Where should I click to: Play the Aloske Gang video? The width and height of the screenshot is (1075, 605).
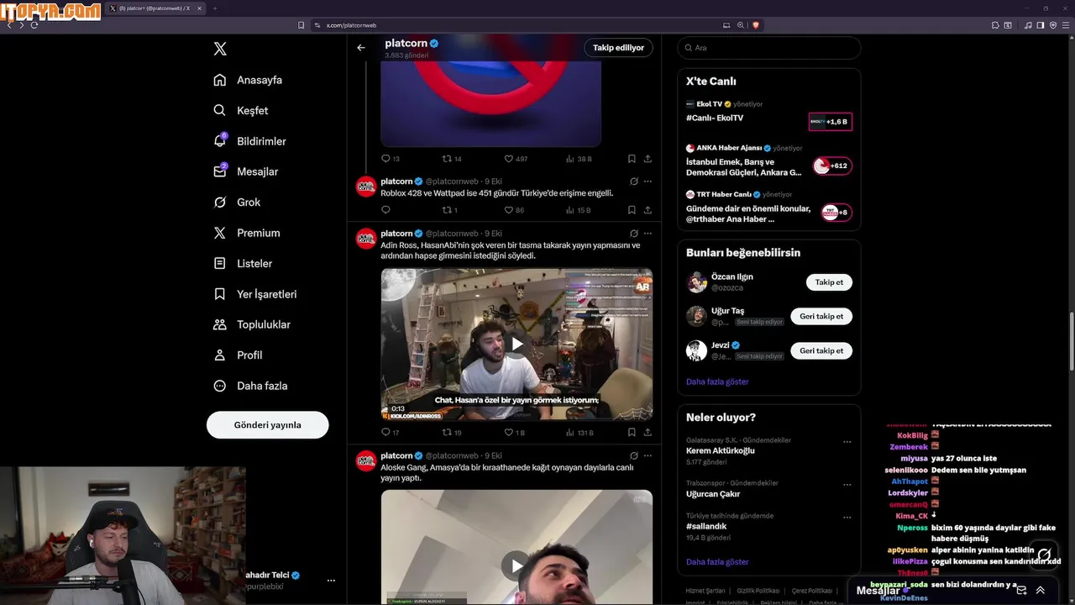pos(517,566)
